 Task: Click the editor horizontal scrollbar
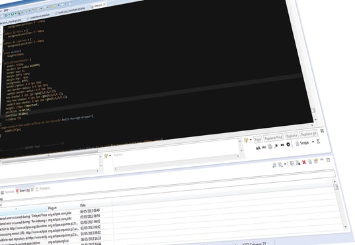[49, 156]
